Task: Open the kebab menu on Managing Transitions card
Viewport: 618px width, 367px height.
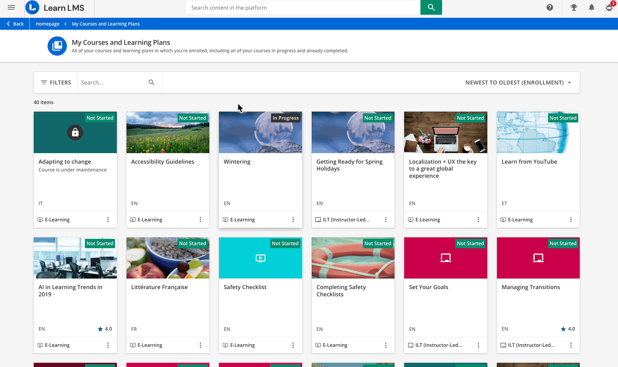Action: tap(571, 345)
